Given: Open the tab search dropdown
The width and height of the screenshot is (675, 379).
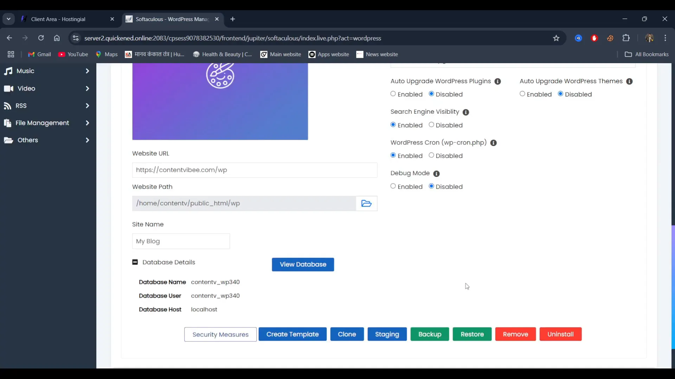Looking at the screenshot, I should pyautogui.click(x=8, y=19).
